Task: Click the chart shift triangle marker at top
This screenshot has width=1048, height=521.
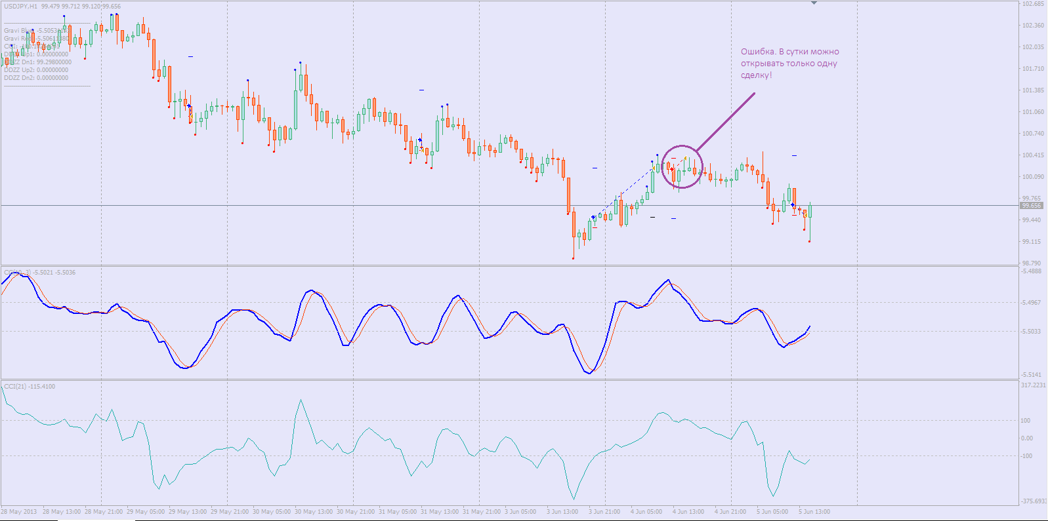Action: click(814, 3)
